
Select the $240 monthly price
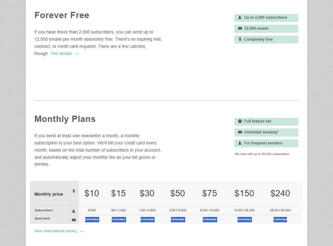click(x=280, y=193)
